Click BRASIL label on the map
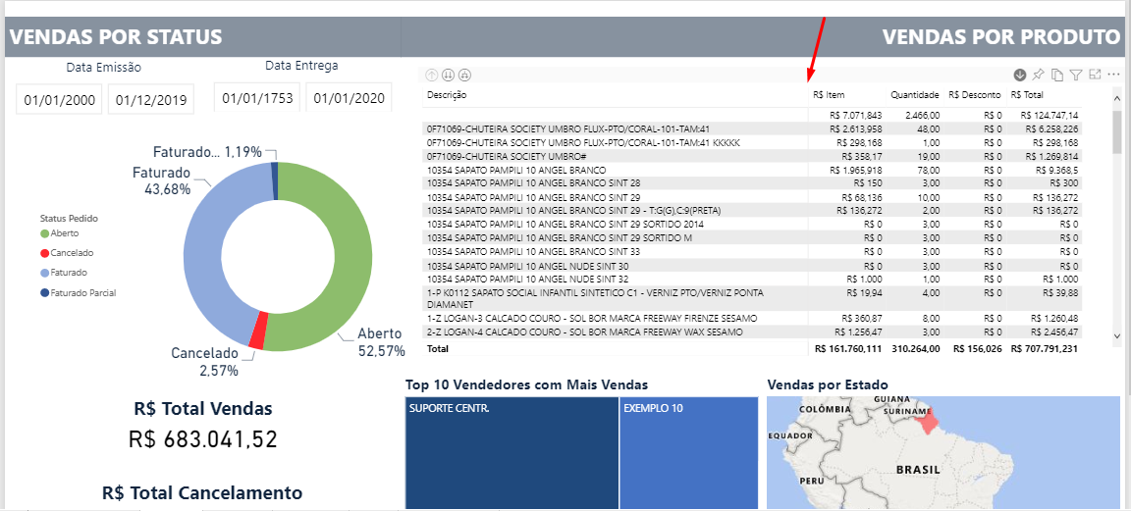Viewport: 1131px width, 511px height. point(918,469)
